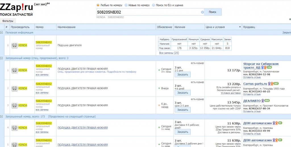Click the Honda logo in row 0
Image resolution: width=291 pixels, height=147 pixels.
[x=14, y=45]
